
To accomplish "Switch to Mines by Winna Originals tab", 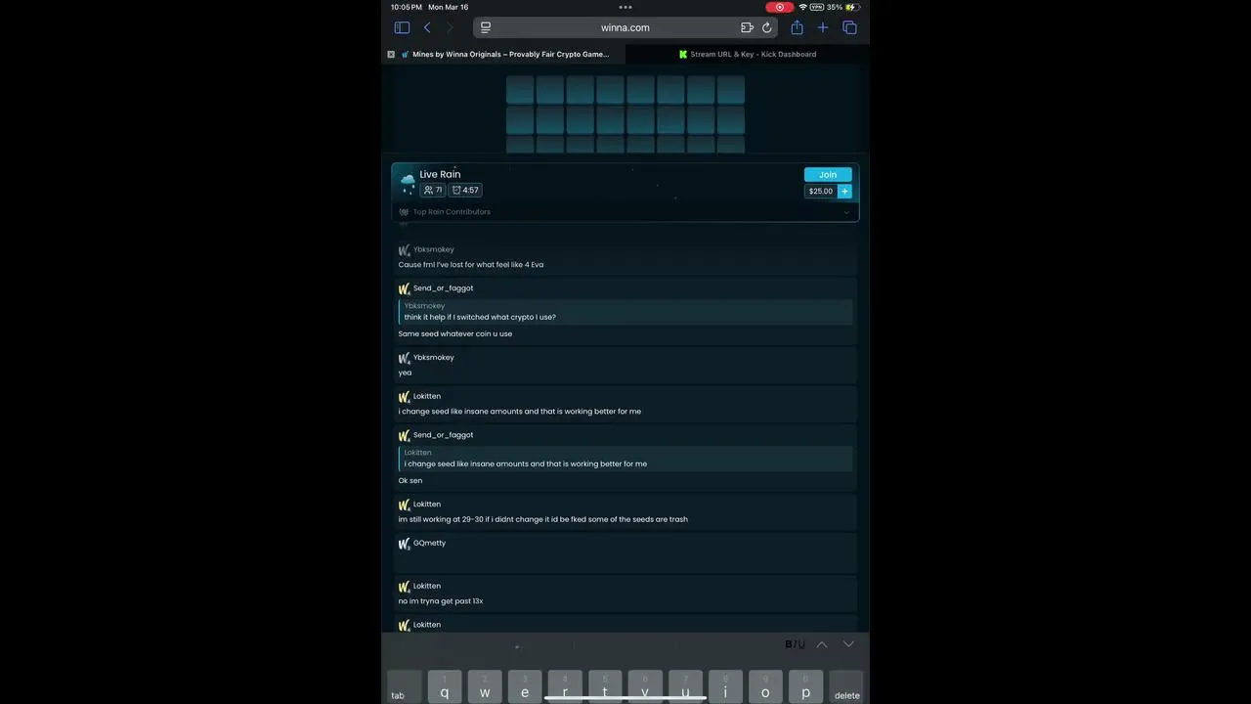I will 504,55.
